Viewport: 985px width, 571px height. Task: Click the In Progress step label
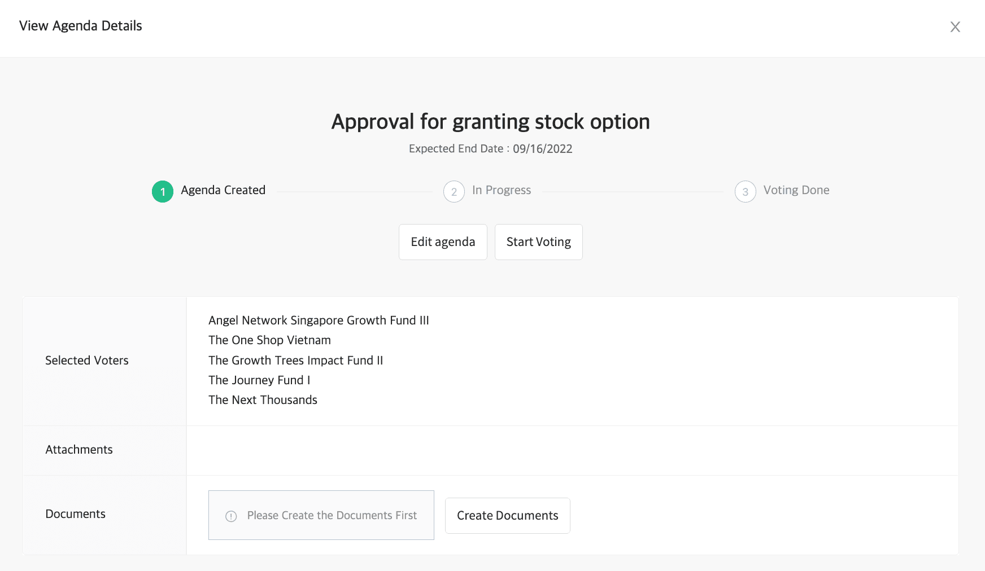tap(502, 190)
